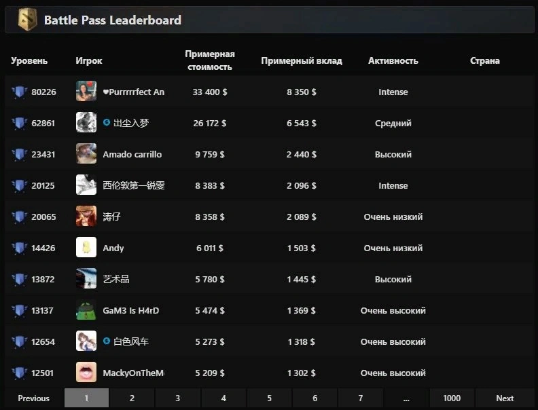Click the battle pass badge beside level 12501
538x410 pixels.
pyautogui.click(x=19, y=373)
